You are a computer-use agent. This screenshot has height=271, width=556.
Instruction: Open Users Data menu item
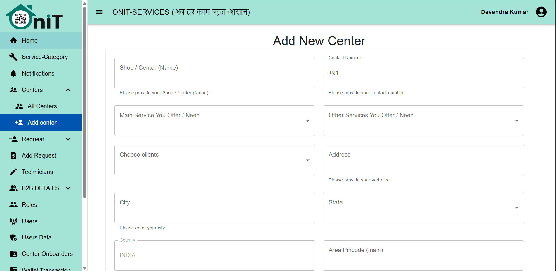coord(41,237)
